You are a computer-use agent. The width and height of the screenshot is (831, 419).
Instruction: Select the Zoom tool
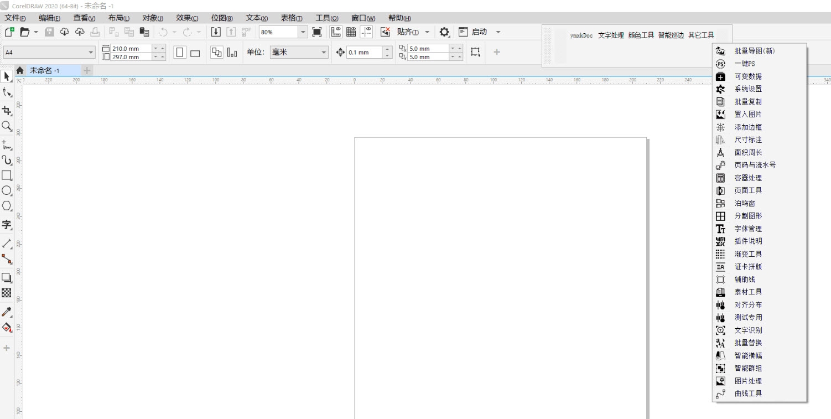coord(7,126)
